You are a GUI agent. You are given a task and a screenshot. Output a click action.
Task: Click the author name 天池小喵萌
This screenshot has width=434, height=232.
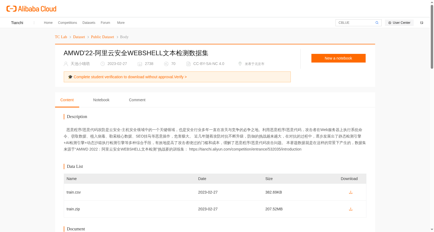pyautogui.click(x=80, y=64)
